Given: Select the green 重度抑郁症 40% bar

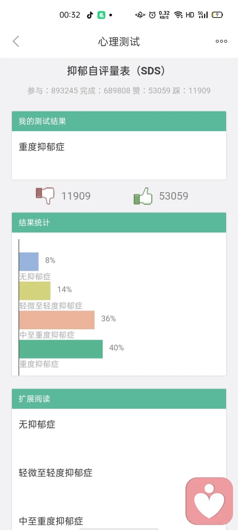Looking at the screenshot, I should click(x=61, y=349).
